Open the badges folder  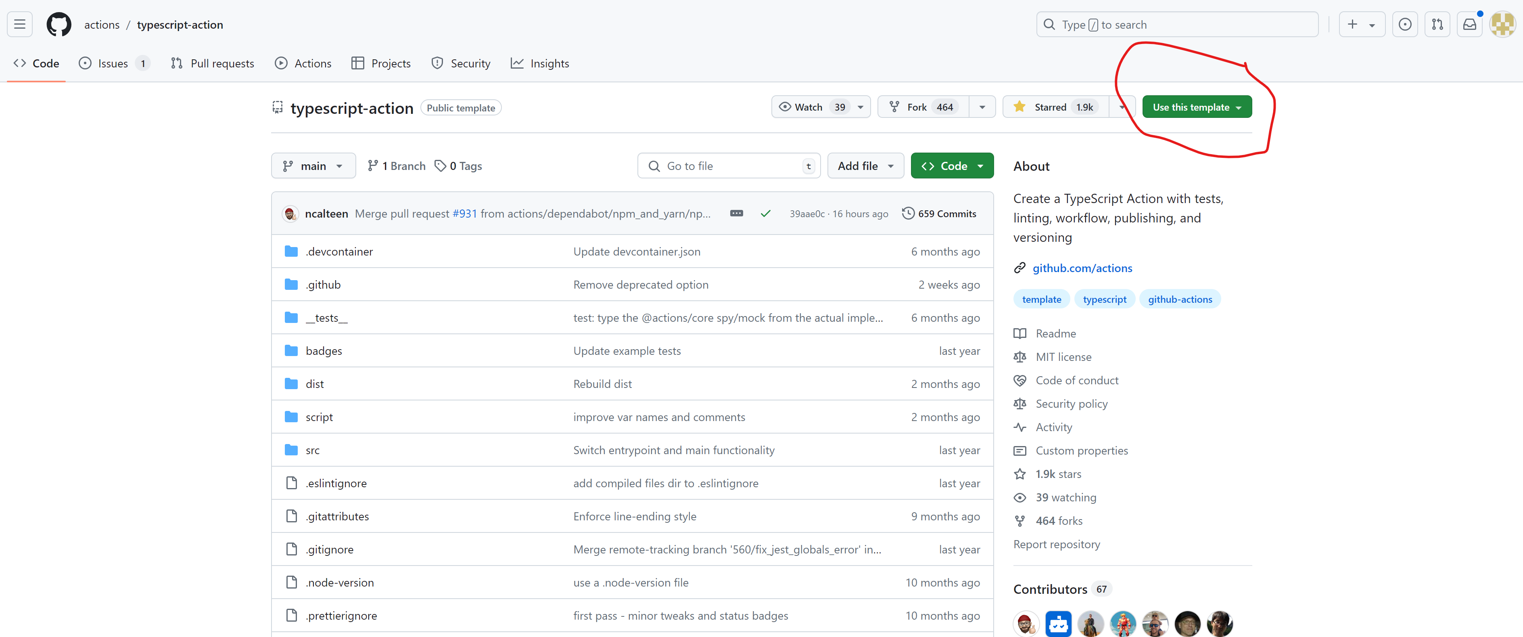(324, 351)
